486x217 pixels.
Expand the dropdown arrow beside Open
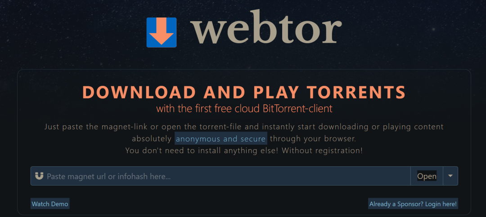(x=450, y=176)
